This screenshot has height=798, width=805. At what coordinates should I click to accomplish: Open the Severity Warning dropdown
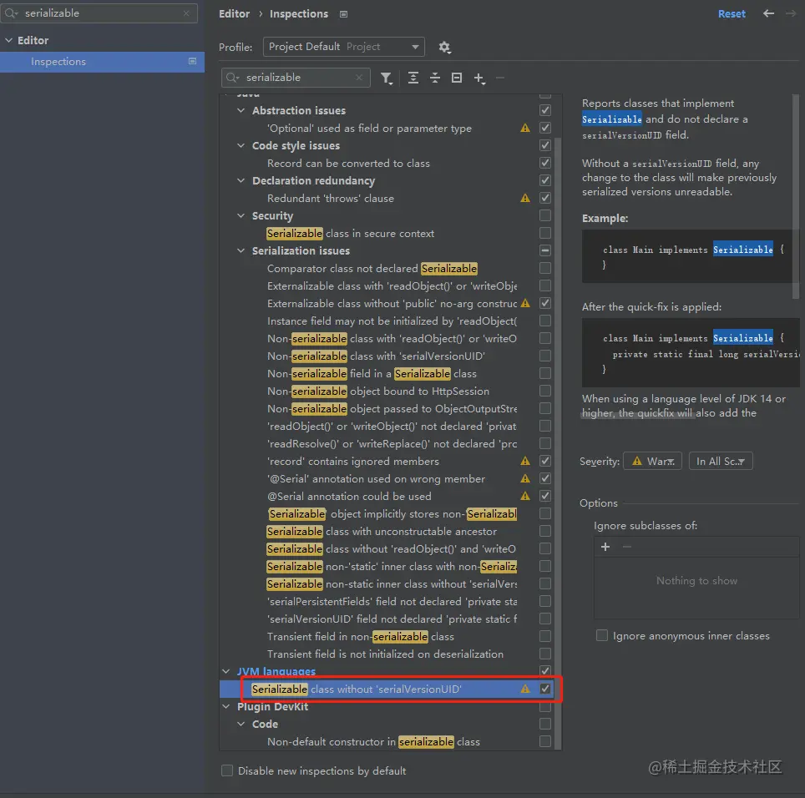(652, 461)
